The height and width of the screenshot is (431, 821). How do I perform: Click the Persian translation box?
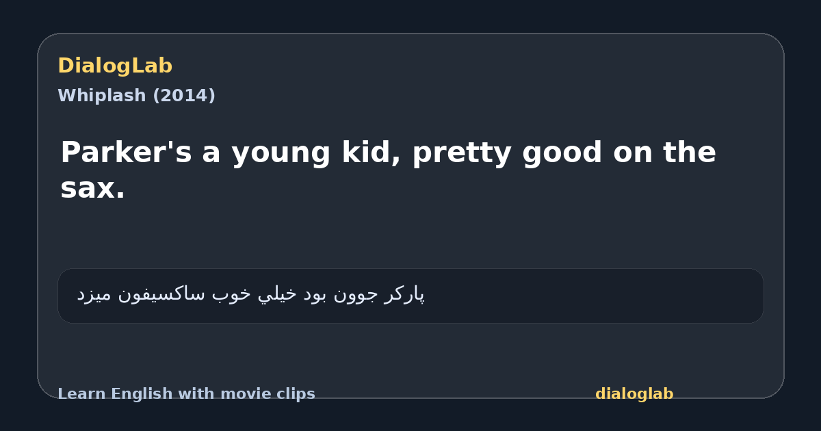pyautogui.click(x=410, y=296)
